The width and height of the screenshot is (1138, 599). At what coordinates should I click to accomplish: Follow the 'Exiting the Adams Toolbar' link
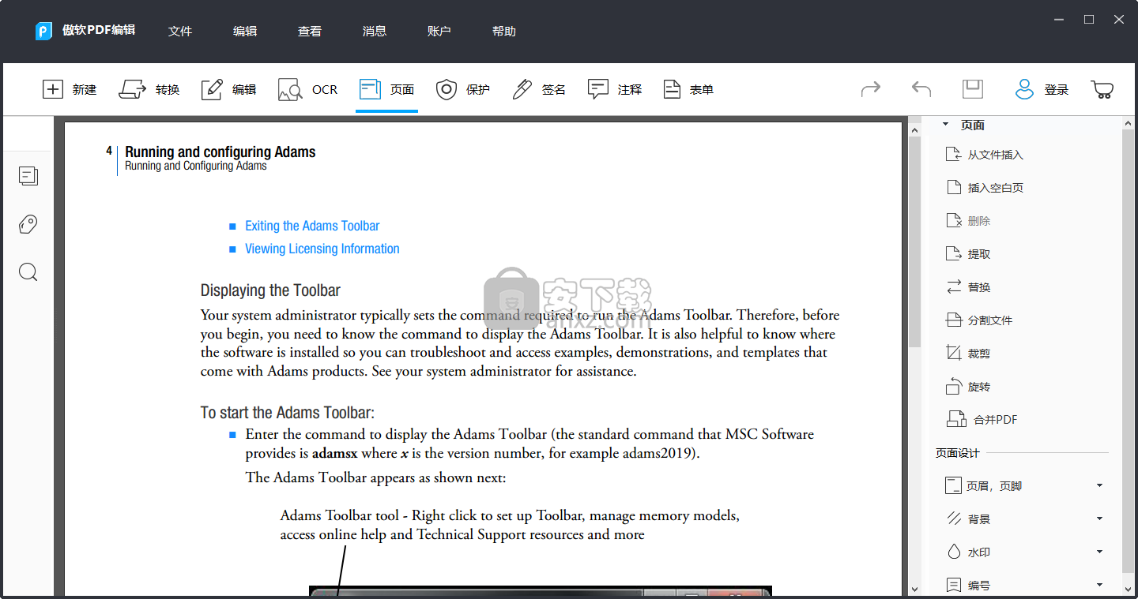click(x=312, y=226)
